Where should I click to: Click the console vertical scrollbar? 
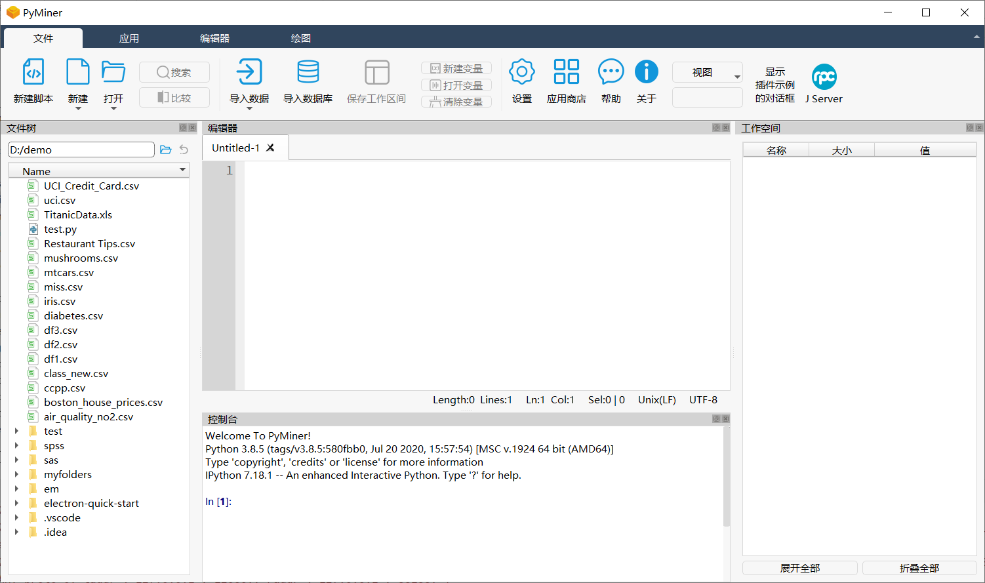[727, 476]
